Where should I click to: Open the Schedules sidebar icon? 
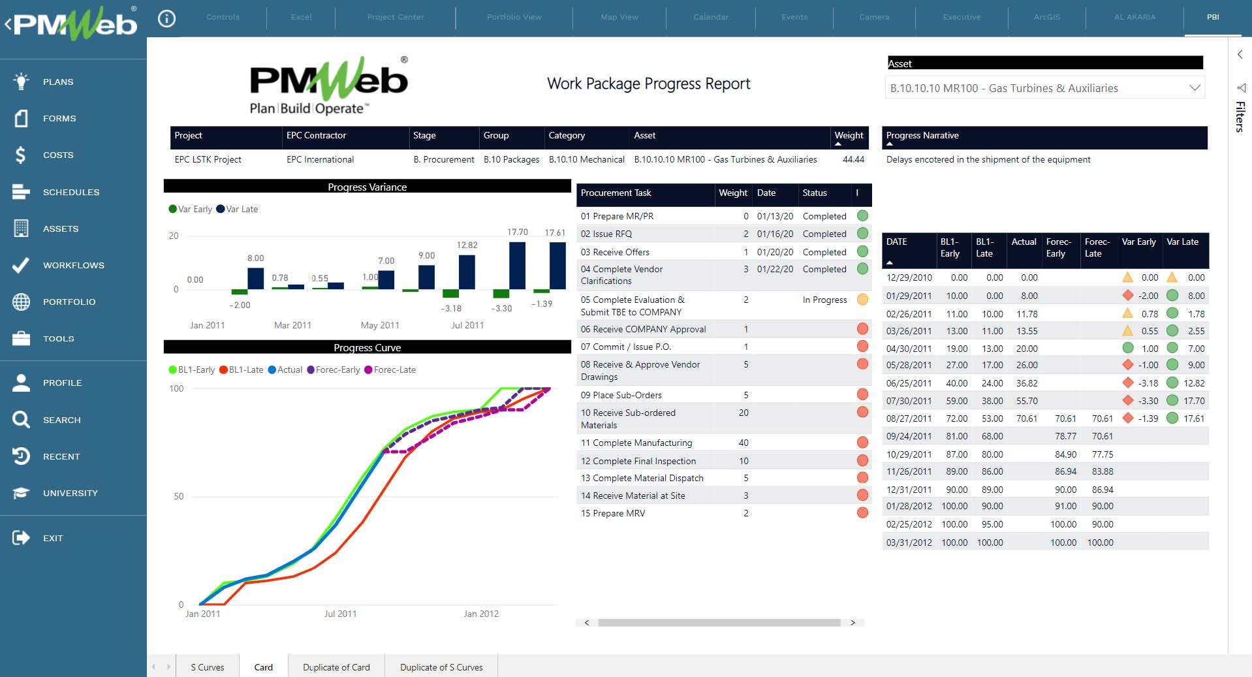(x=20, y=191)
